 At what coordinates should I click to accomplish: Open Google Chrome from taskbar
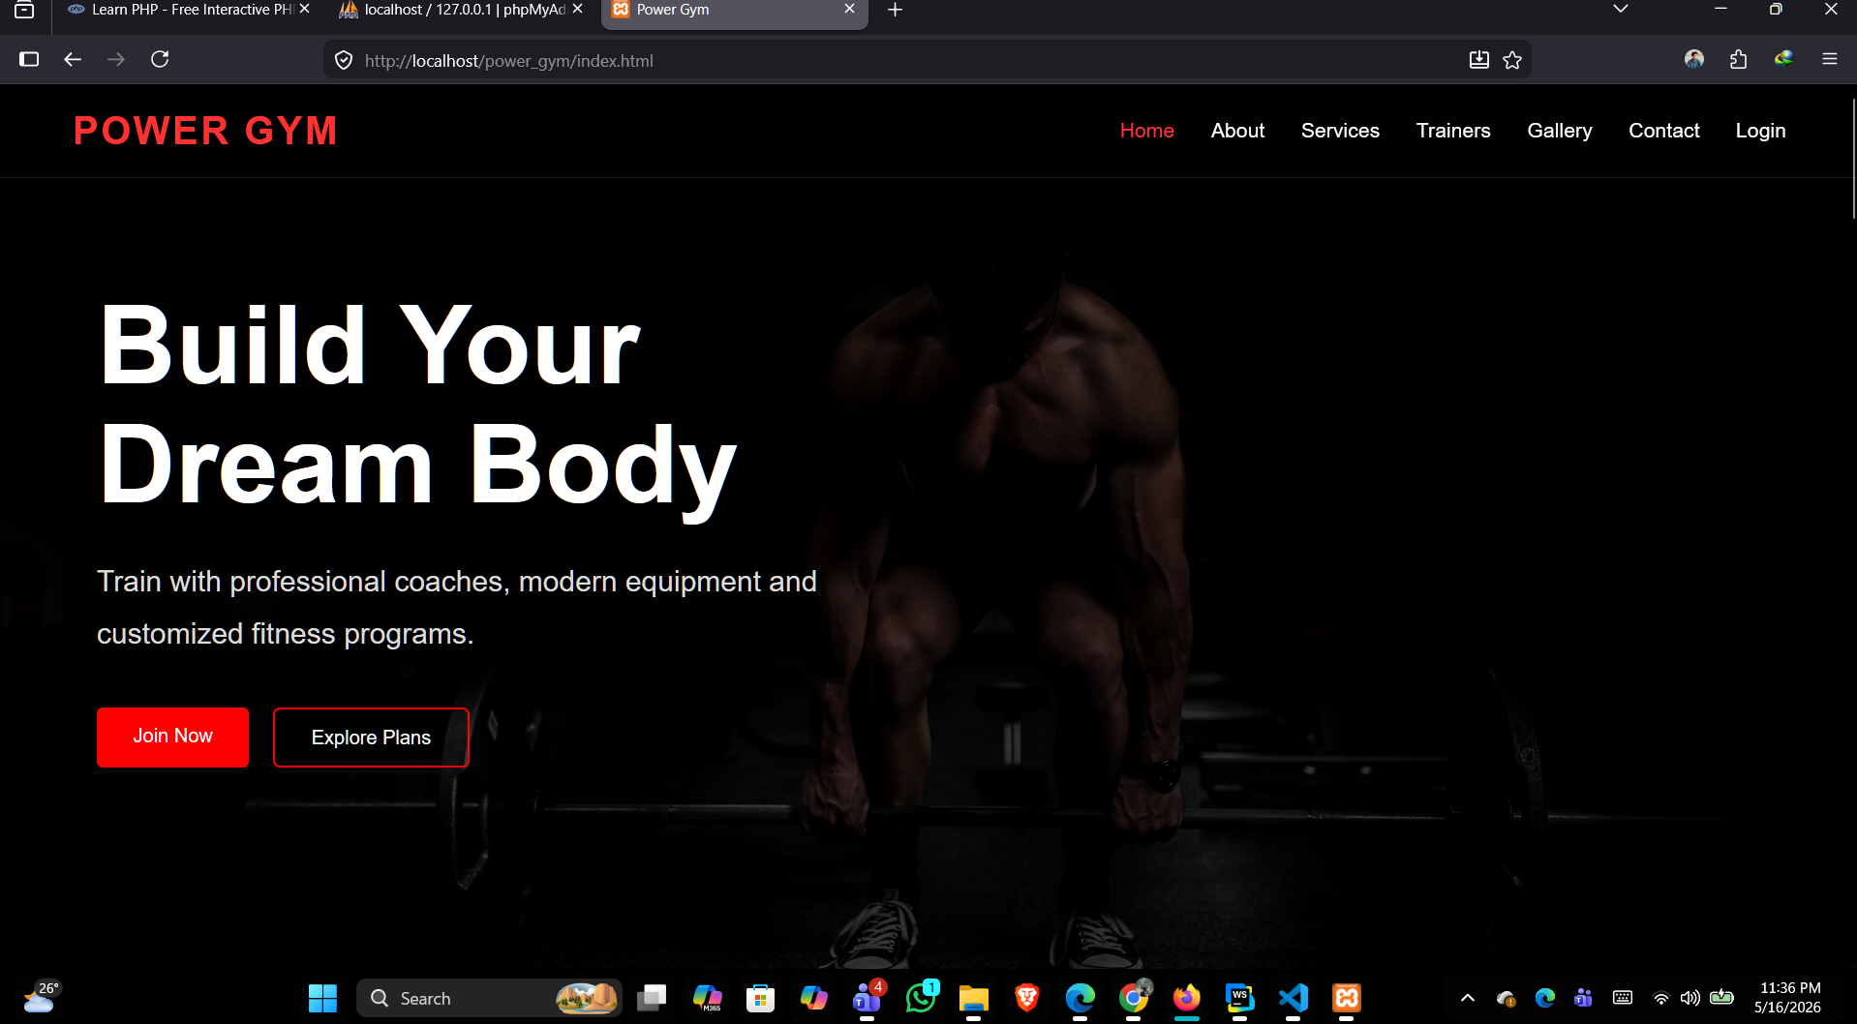point(1134,998)
